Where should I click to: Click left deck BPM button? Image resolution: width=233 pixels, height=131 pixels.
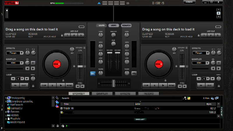82,27
